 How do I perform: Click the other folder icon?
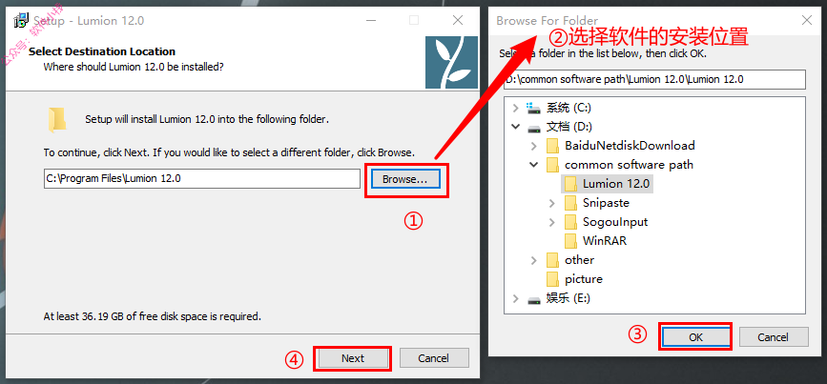click(x=552, y=260)
